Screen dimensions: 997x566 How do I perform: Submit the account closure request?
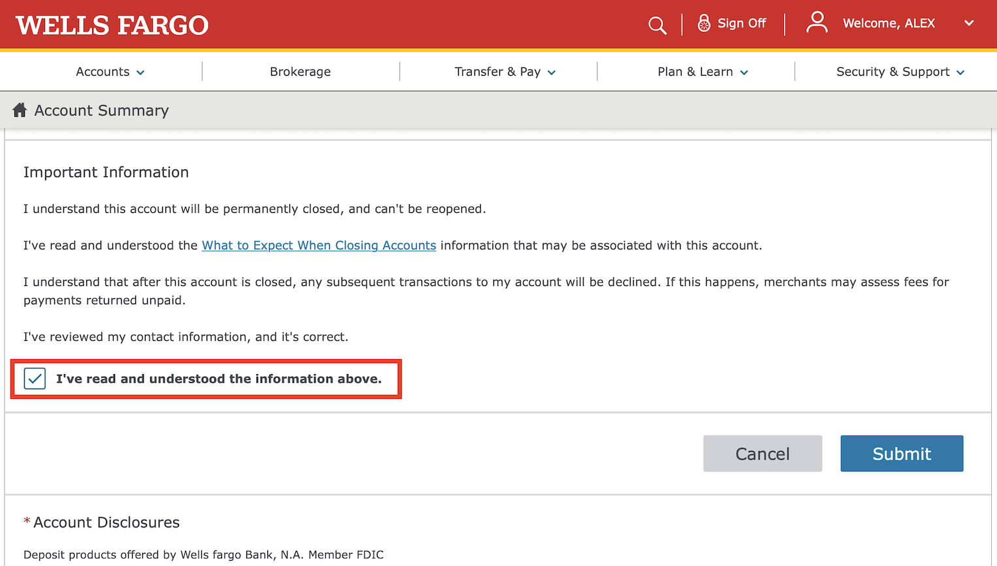click(x=902, y=454)
